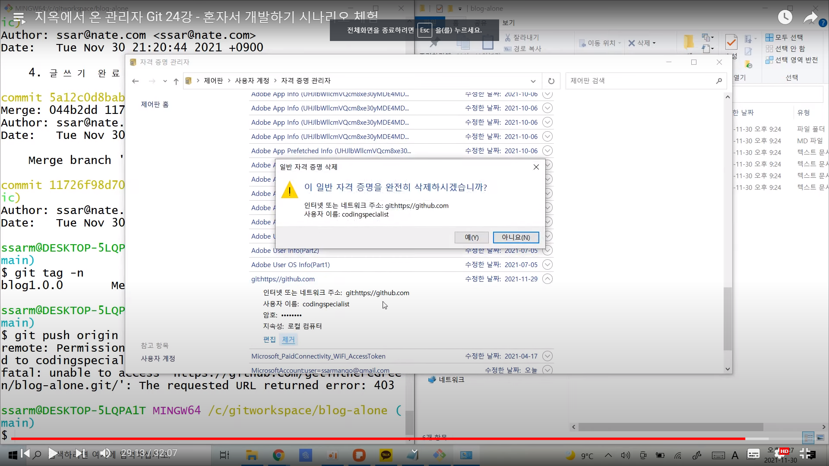Play the video
The width and height of the screenshot is (829, 466).
click(53, 453)
